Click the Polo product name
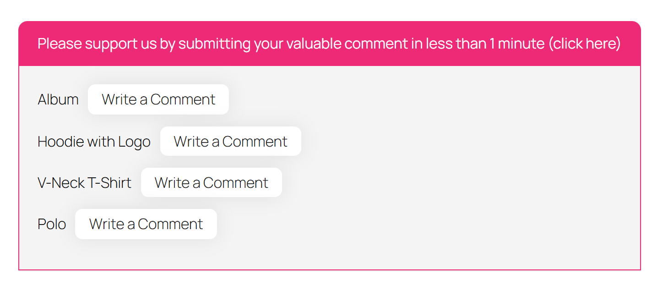Viewport: 663px width, 296px height. [x=52, y=224]
